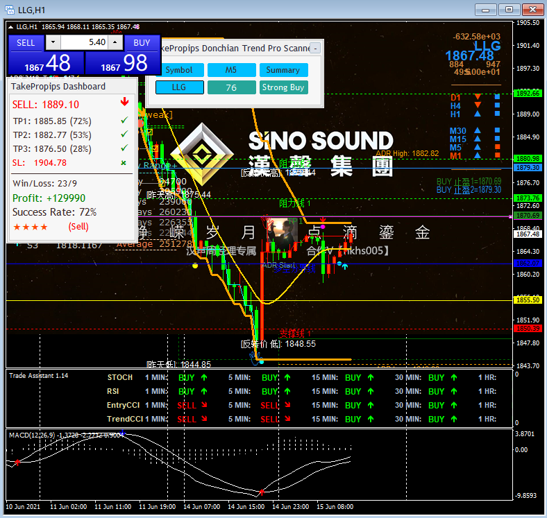
Task: Click the MACD(12,26,9) indicator label
Action: coord(66,435)
